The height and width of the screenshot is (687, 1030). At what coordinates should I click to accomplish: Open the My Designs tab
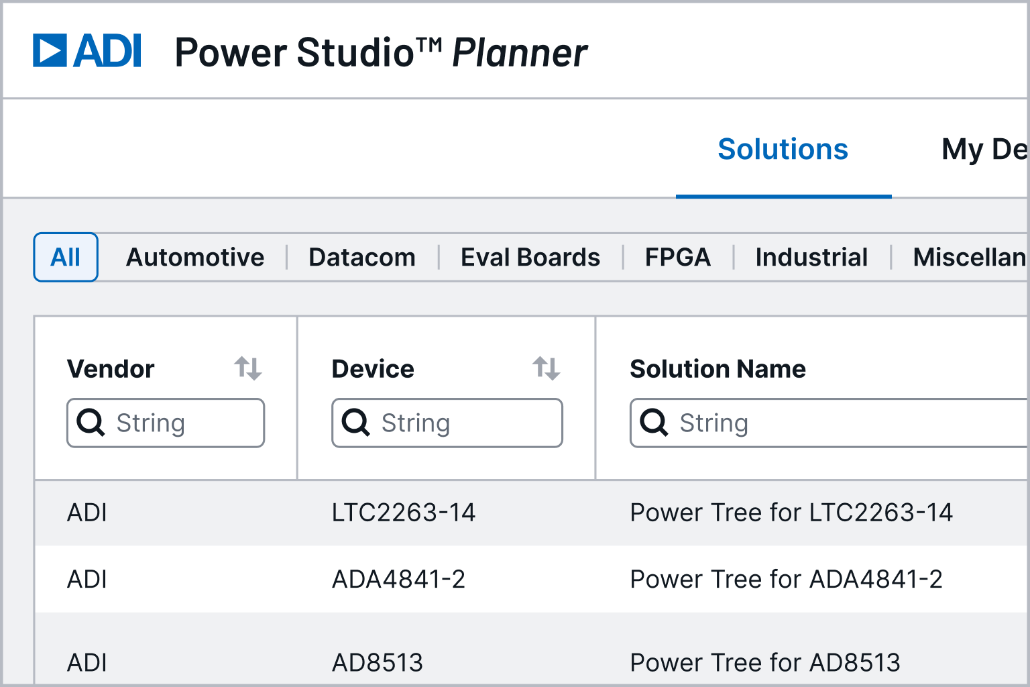(x=984, y=149)
